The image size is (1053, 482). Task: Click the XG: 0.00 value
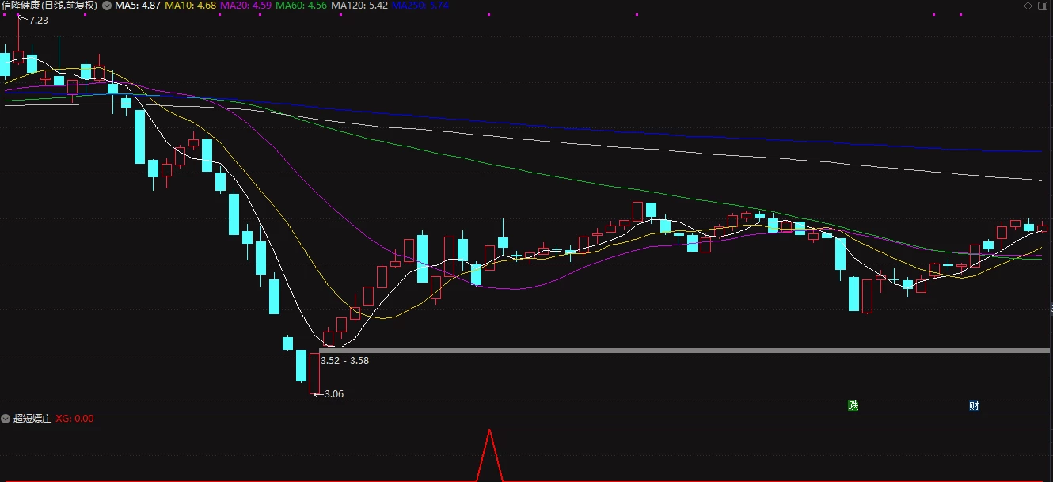74,418
